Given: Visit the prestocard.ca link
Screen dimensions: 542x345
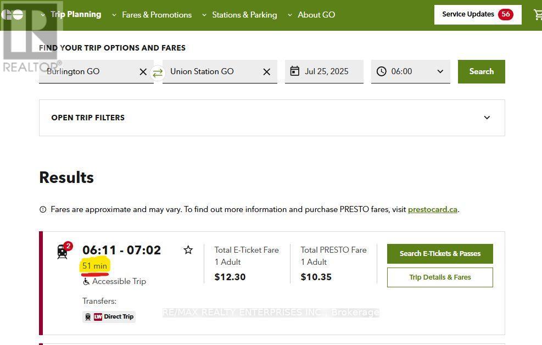Looking at the screenshot, I should (432, 209).
